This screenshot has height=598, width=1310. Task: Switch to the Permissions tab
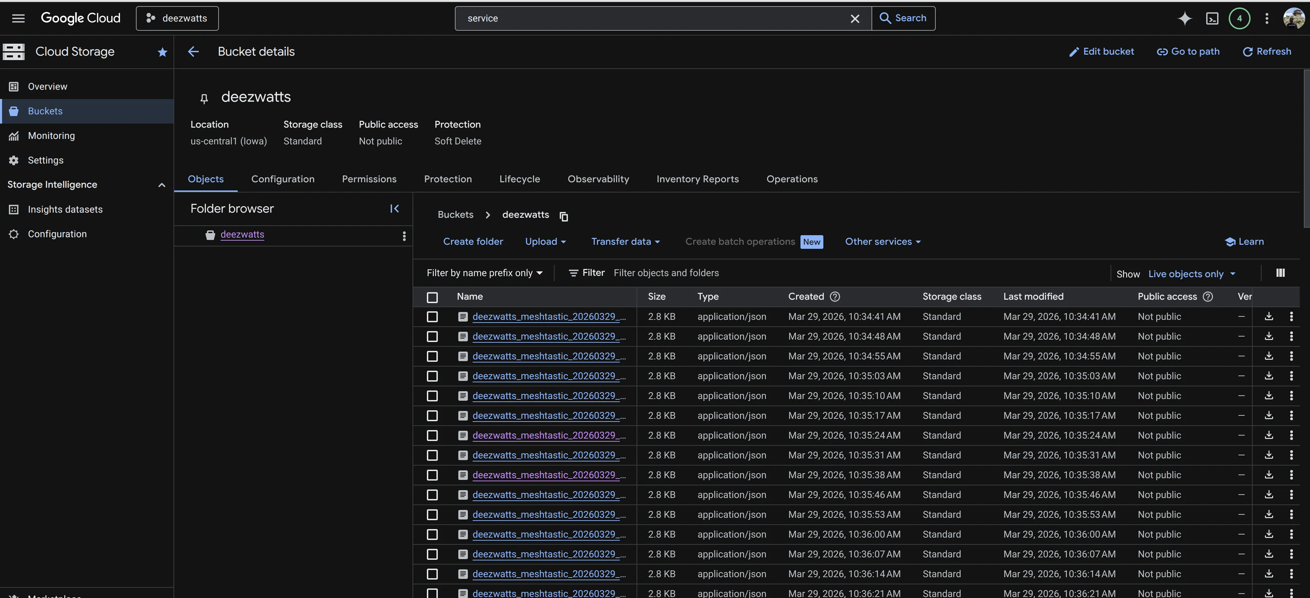point(369,179)
